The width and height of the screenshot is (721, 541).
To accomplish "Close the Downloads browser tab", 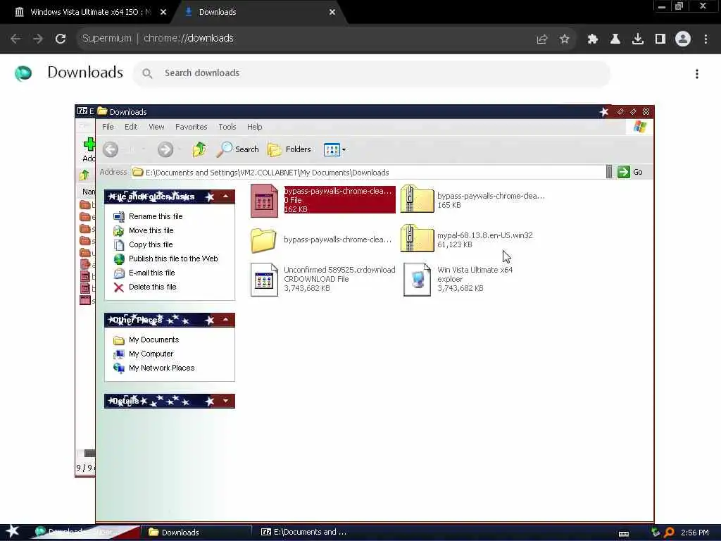I will click(332, 12).
